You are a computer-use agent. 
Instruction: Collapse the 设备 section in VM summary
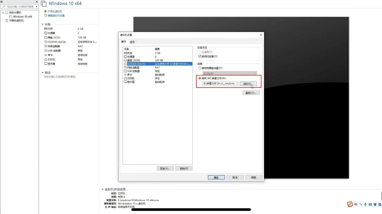click(x=43, y=24)
